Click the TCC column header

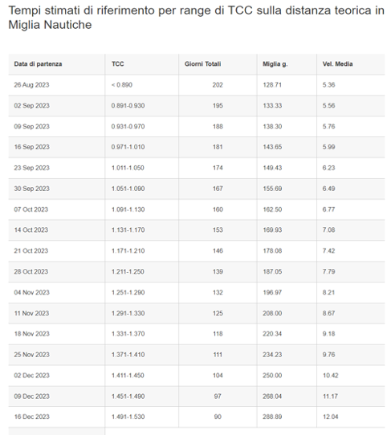click(x=118, y=64)
